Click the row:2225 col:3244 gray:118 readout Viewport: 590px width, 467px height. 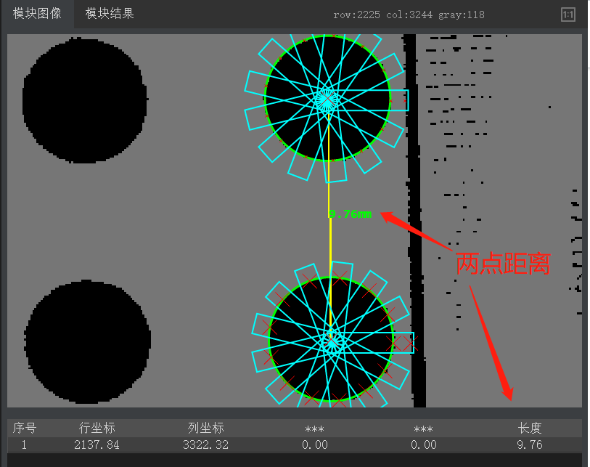click(x=409, y=15)
